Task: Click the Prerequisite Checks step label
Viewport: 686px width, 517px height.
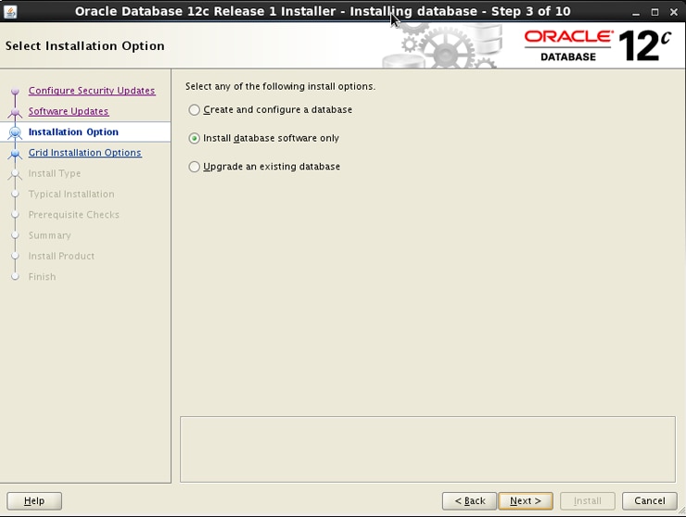Action: click(73, 214)
